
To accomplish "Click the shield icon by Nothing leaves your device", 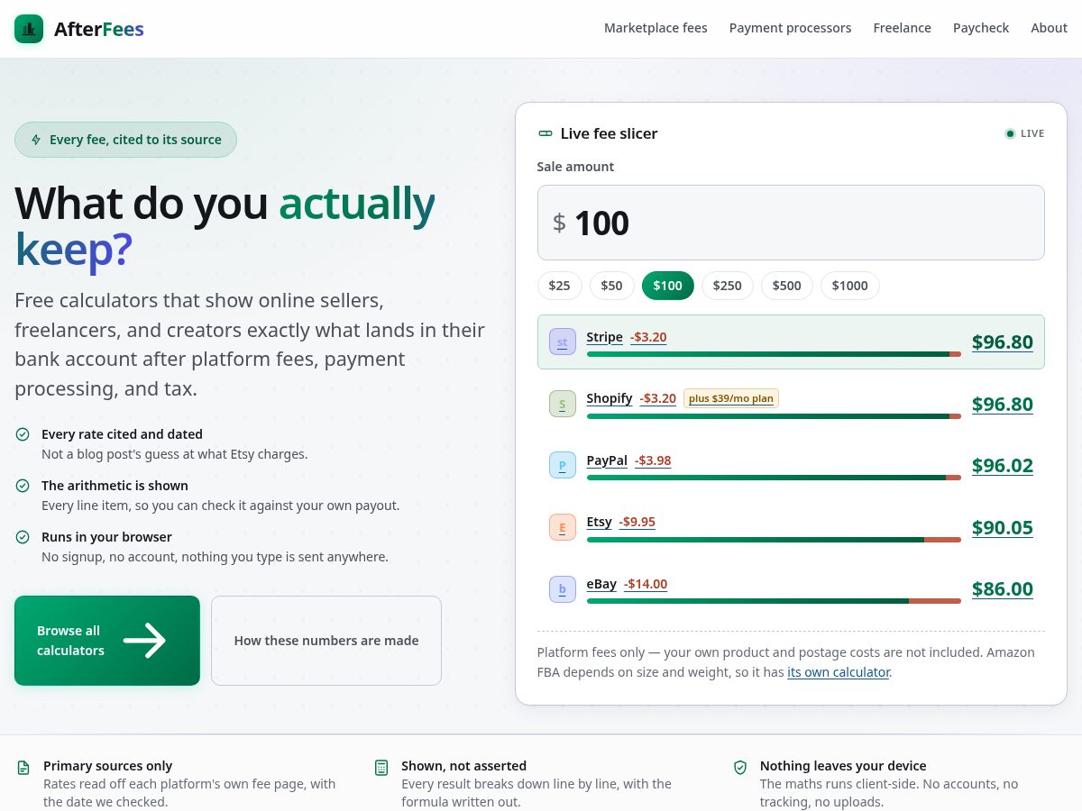I will 740,768.
